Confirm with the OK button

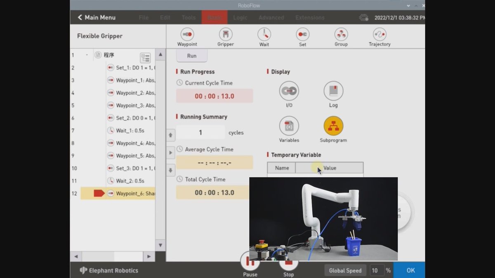pos(409,270)
